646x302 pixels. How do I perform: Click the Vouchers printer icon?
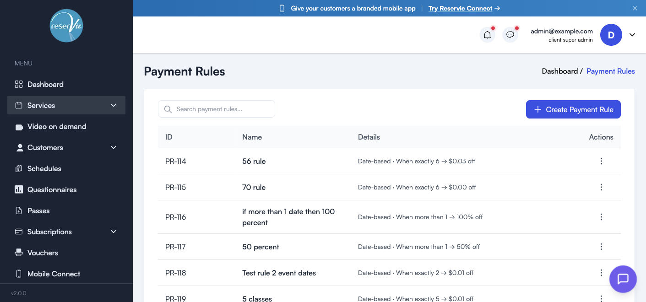(x=19, y=253)
